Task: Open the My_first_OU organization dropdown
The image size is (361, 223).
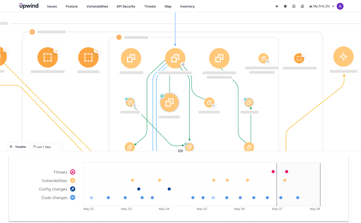Action: (322, 6)
